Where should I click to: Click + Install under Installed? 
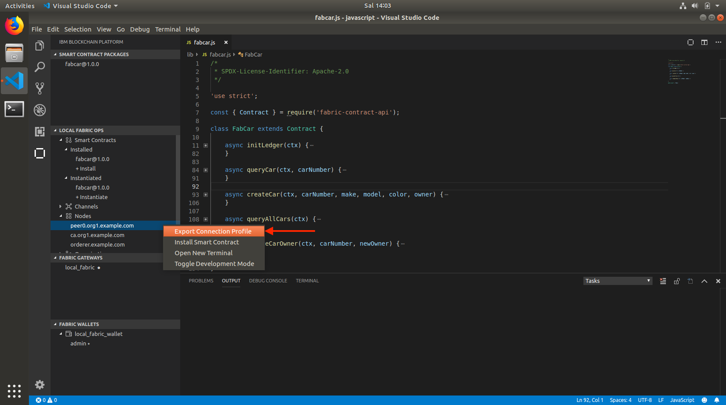(x=86, y=168)
